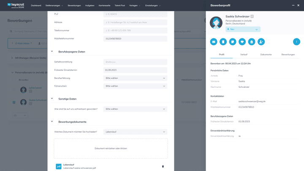Click the phone icon button in profile
Image resolution: width=304 pixels, height=171 pixels.
(x=223, y=42)
